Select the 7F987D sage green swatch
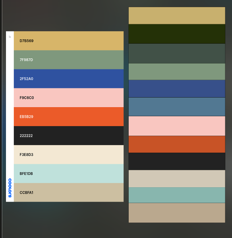Viewport: 232px width, 238px height. tap(69, 60)
